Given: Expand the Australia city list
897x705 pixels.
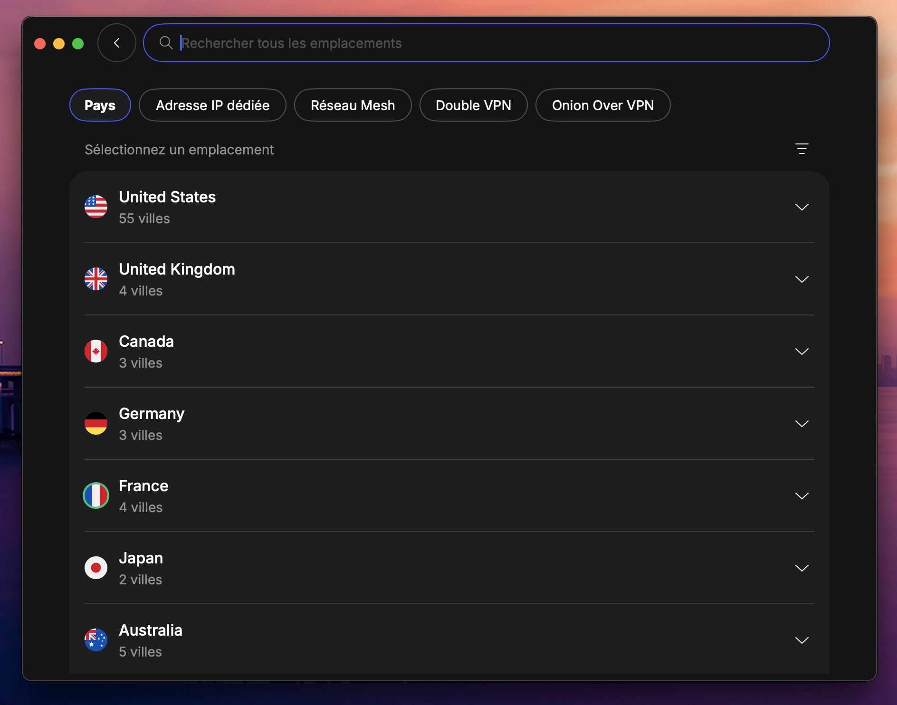Looking at the screenshot, I should pos(802,640).
